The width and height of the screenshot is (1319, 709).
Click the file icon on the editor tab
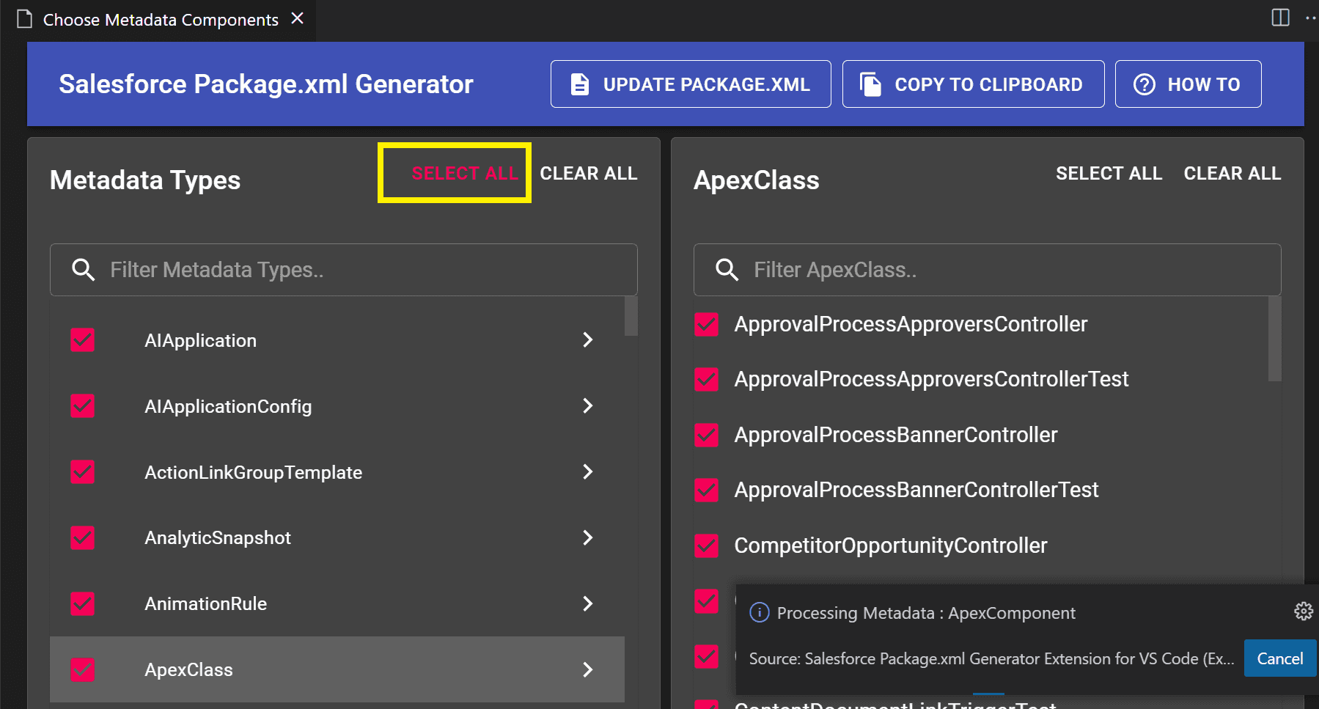25,19
